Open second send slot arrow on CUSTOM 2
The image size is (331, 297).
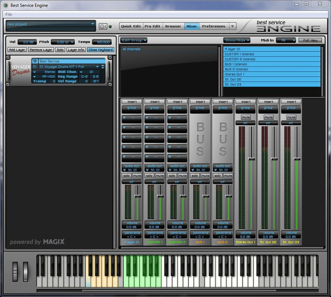[170, 127]
